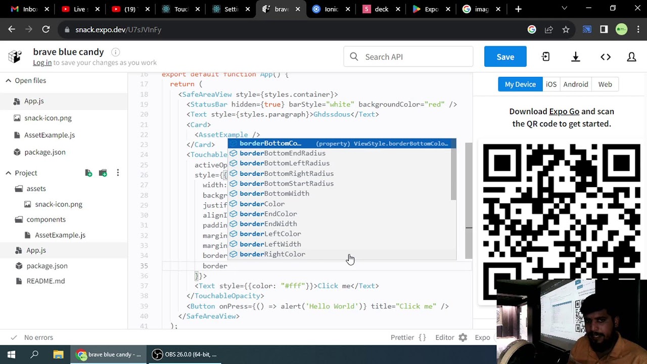Screen dimensions: 647x364
Task: Switch to the Gmail Inbox browser tab
Action: 28,9
